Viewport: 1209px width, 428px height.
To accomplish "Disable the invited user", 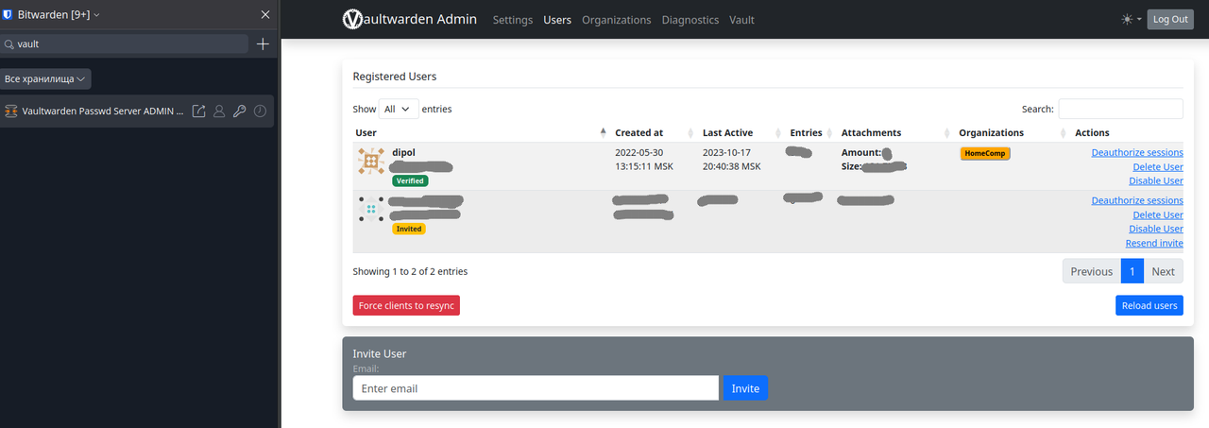I will click(1156, 229).
